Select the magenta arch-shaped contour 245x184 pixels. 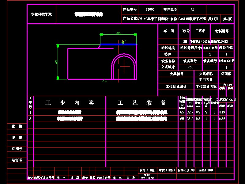point(124,66)
